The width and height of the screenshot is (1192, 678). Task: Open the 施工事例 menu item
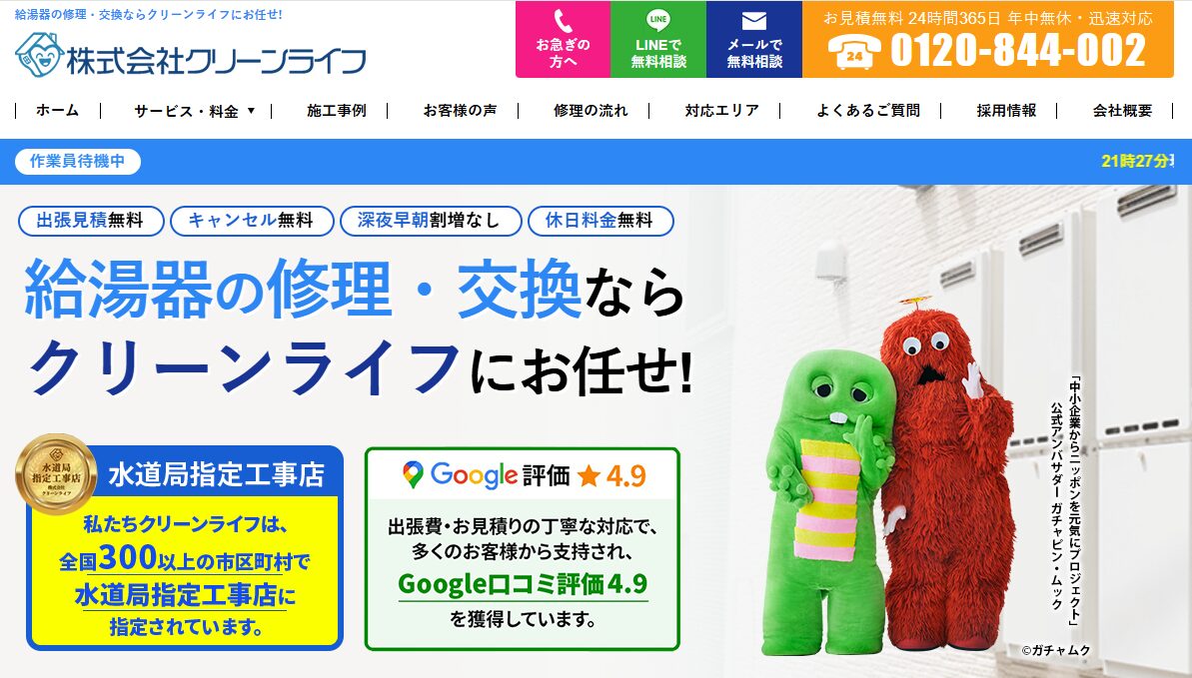coord(336,111)
